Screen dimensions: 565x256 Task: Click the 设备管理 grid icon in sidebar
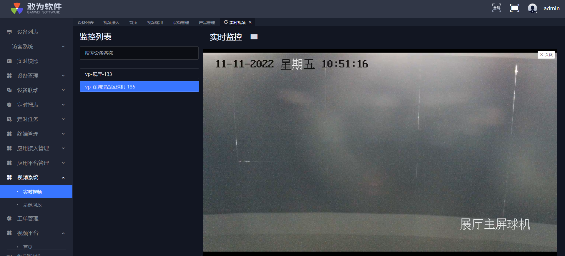click(x=9, y=76)
